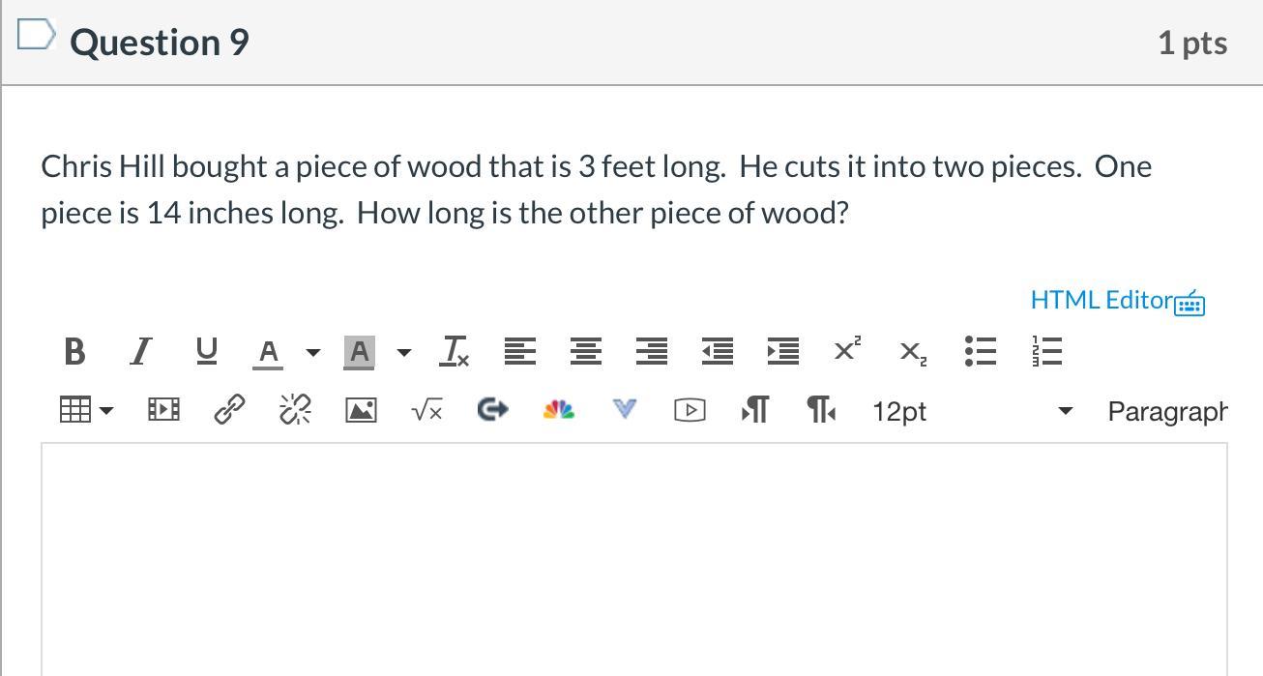1263x676 pixels.
Task: Set right-to-left text direction
Action: pos(821,411)
